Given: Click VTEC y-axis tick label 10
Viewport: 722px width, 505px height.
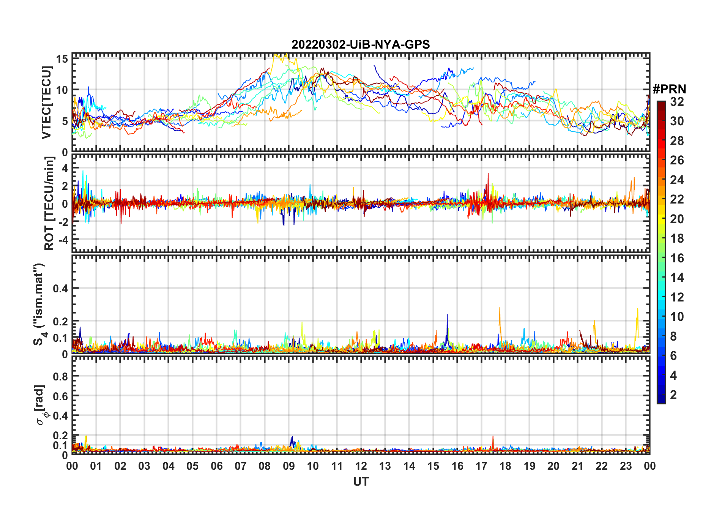Looking at the screenshot, I should coord(62,90).
